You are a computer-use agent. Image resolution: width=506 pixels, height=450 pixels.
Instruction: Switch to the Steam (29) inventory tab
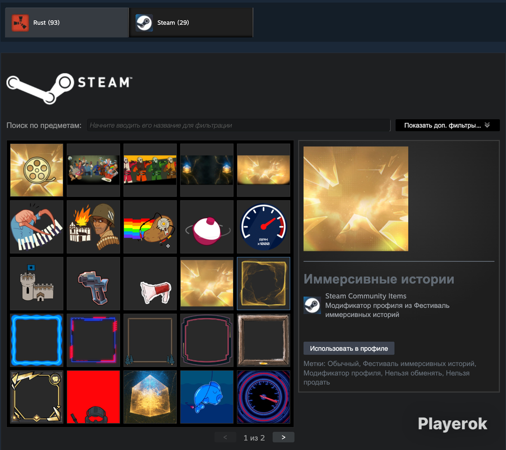pyautogui.click(x=191, y=22)
